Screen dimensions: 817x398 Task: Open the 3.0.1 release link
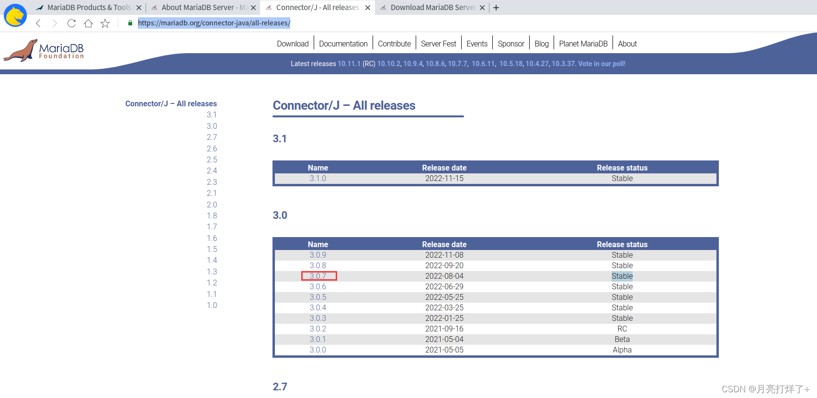tap(318, 339)
